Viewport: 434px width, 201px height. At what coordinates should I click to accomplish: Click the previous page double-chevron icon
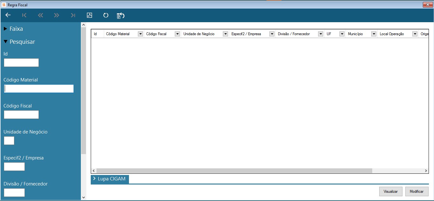pos(40,15)
